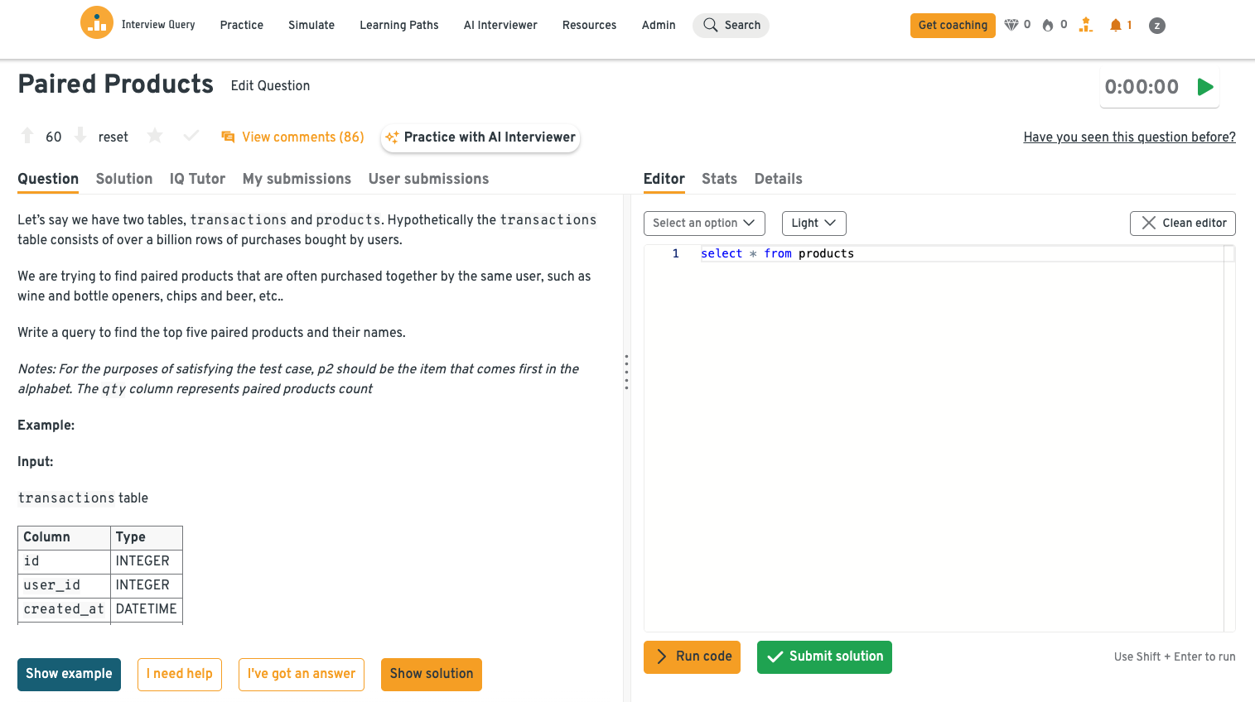Click the flame streak icon

click(x=1048, y=25)
